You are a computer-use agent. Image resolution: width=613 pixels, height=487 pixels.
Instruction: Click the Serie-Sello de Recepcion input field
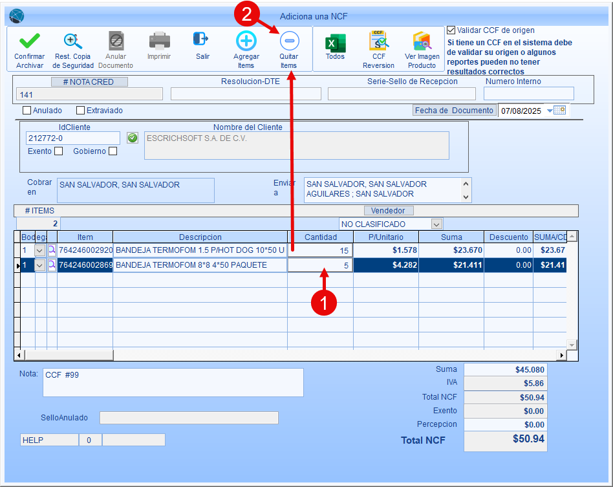click(x=402, y=94)
